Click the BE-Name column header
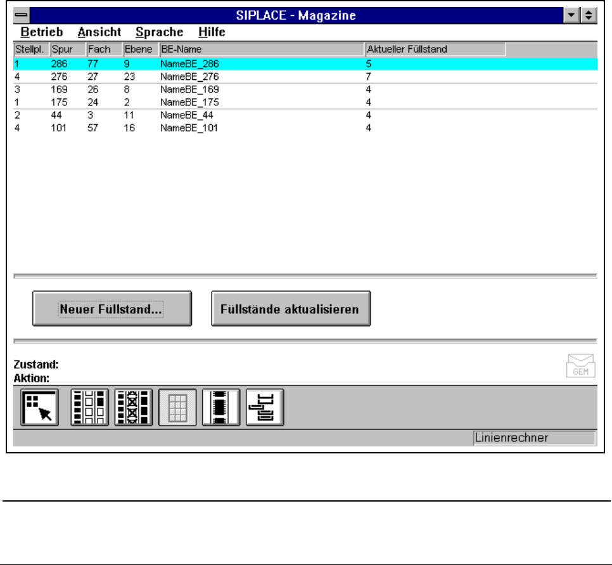This screenshot has height=565, width=612. (x=261, y=49)
